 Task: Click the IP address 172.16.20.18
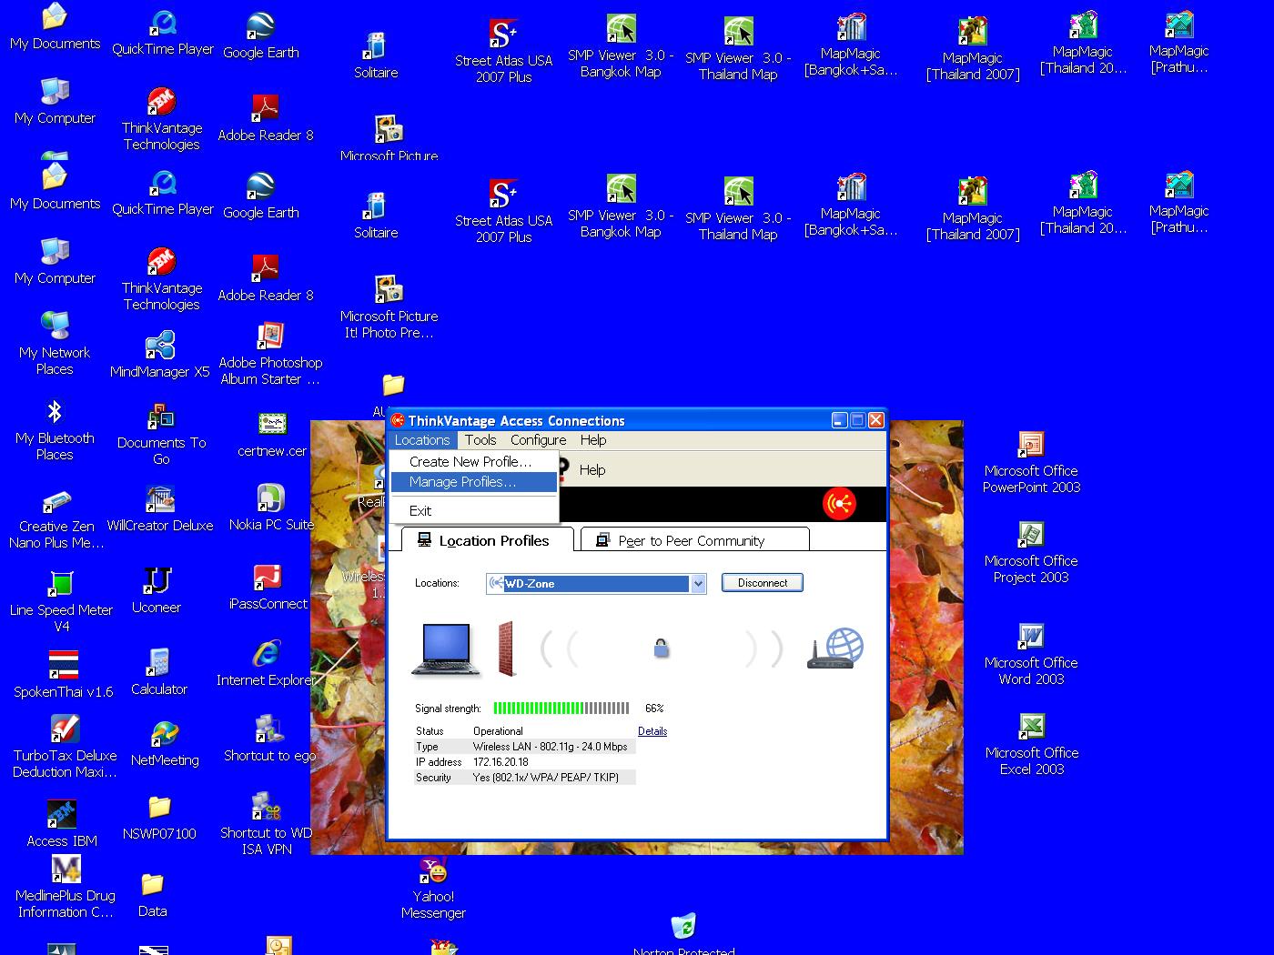click(500, 762)
